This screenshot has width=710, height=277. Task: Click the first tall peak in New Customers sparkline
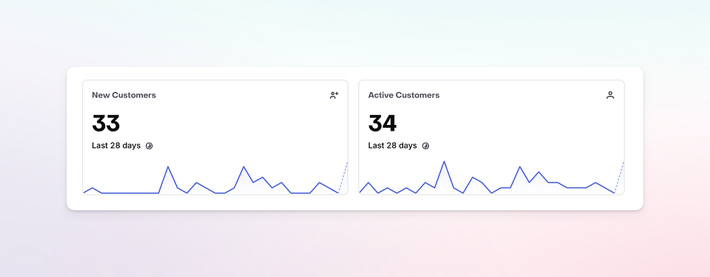[x=168, y=168]
